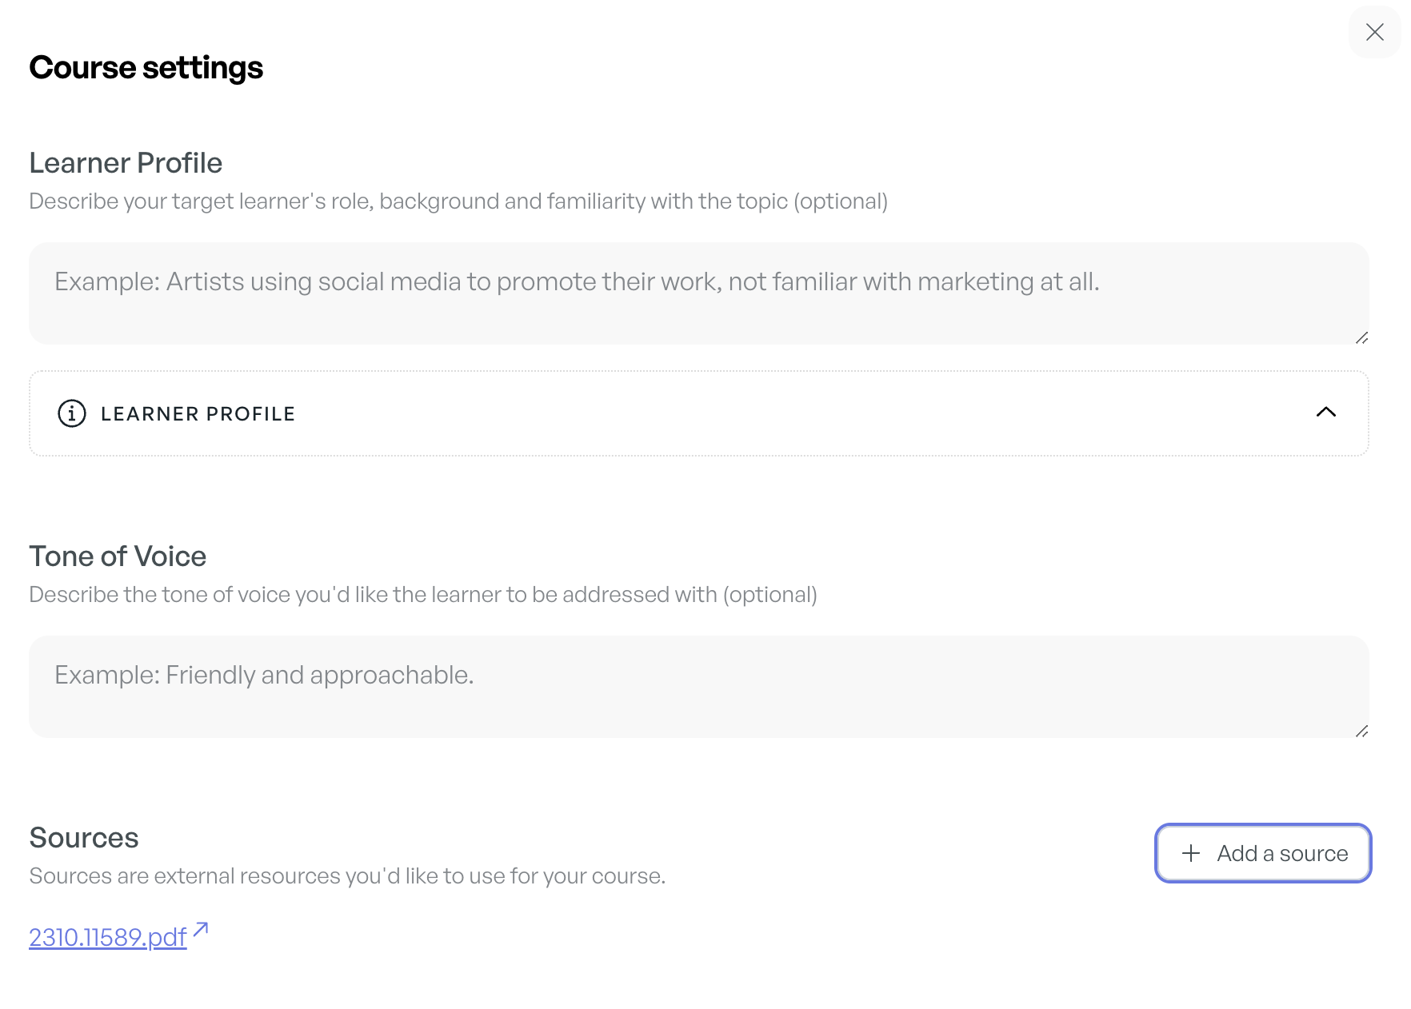Click the external link arrow next to the PDF

(201, 929)
